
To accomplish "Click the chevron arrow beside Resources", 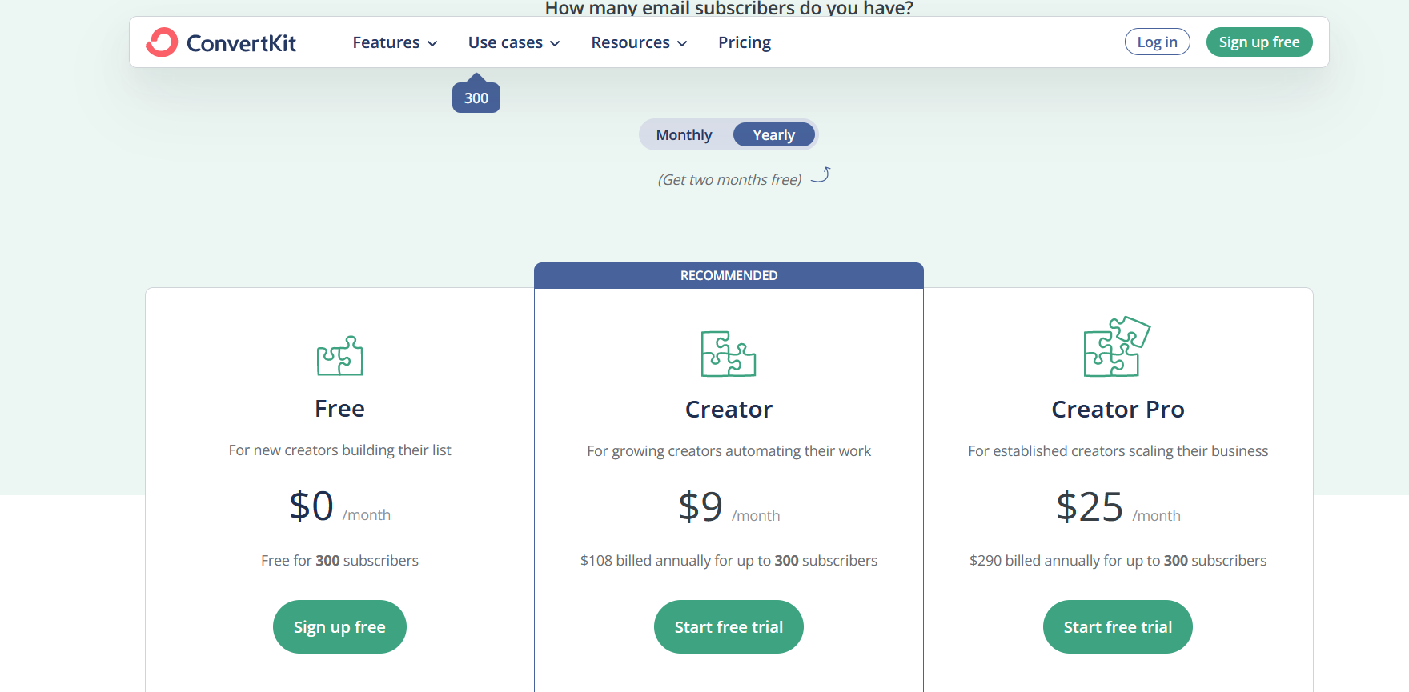I will click(x=682, y=43).
